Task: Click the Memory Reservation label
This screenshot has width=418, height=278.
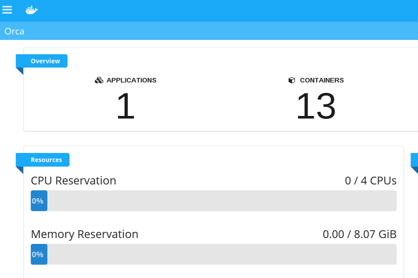Action: 84,234
